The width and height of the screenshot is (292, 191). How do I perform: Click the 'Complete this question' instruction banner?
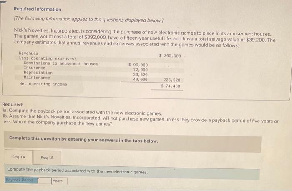[83, 141]
